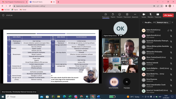Viewport: 176px width, 99px height.
Task: Select Anton Koshel in participants list
Action: 157,31
